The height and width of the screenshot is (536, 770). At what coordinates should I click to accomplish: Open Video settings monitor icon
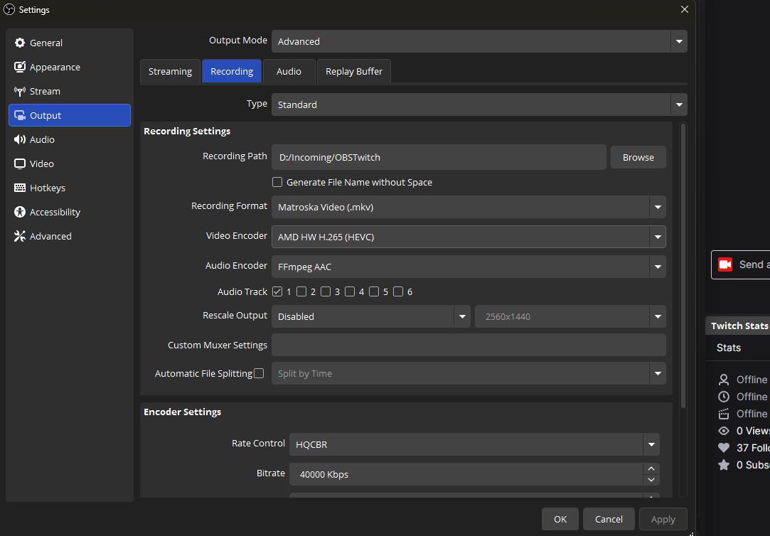[20, 164]
